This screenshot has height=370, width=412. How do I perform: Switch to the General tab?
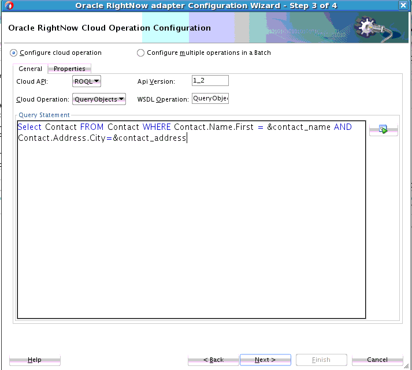coord(30,69)
